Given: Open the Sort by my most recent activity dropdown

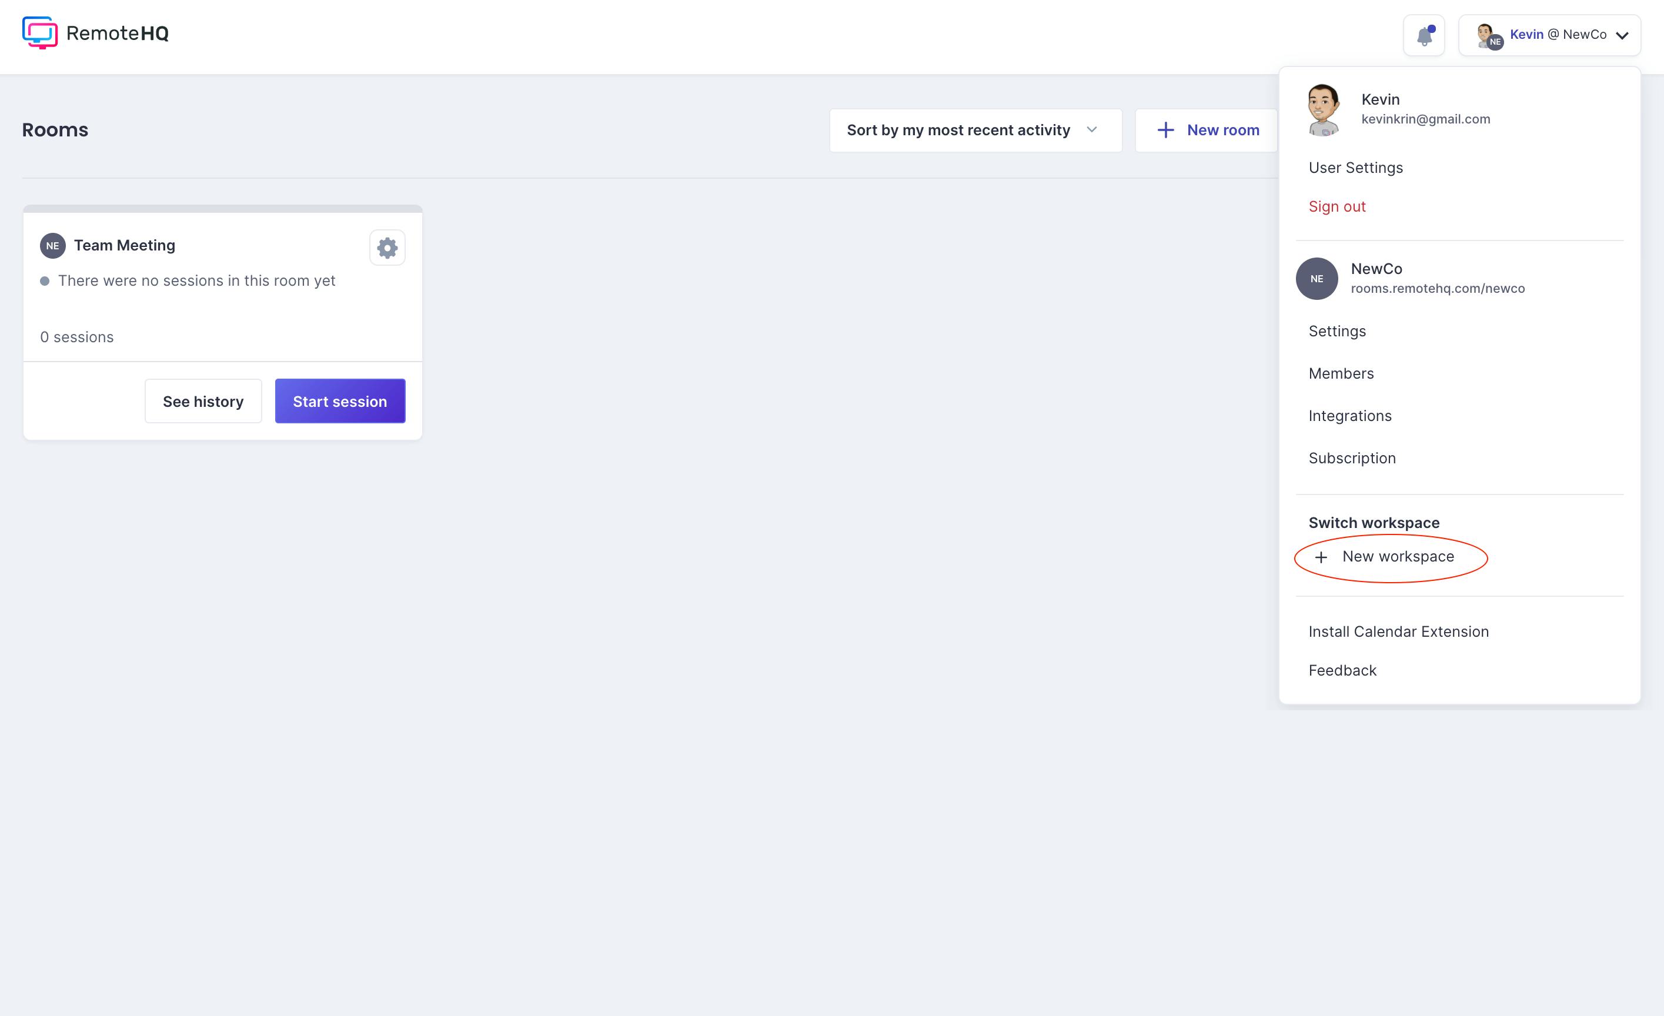Looking at the screenshot, I should tap(975, 131).
